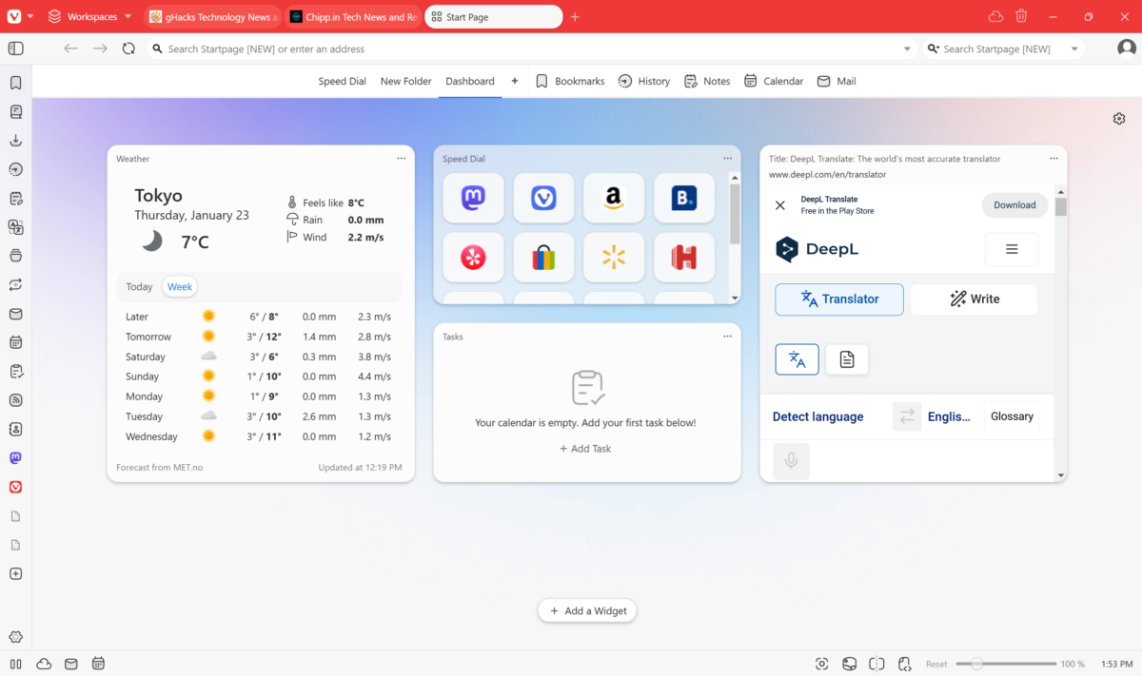This screenshot has width=1142, height=676.
Task: Open the page capture tool in the status bar
Action: click(x=821, y=663)
